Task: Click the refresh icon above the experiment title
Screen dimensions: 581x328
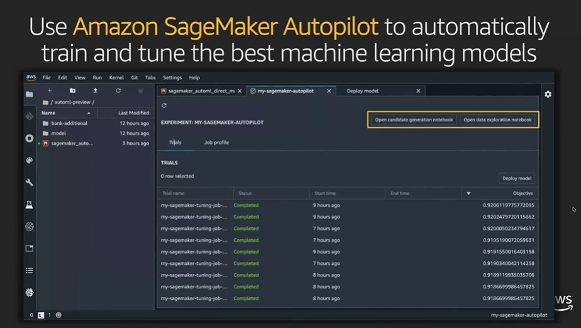Action: tap(164, 105)
